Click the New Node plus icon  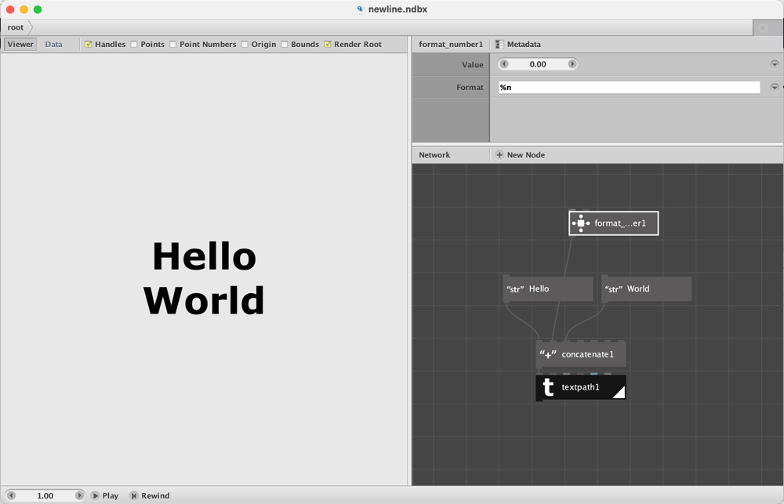pos(499,155)
